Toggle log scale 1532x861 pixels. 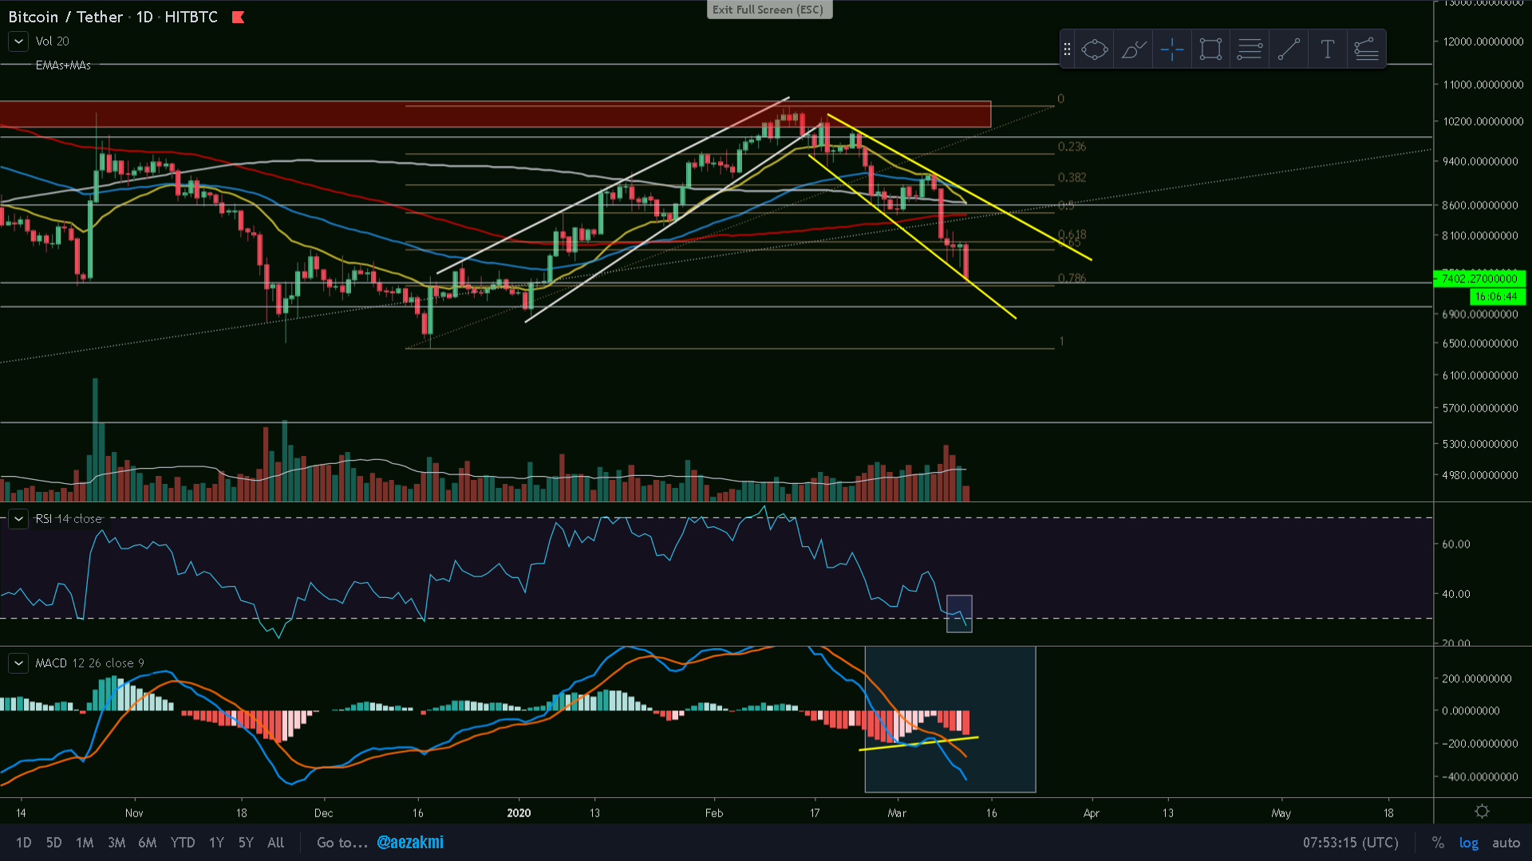tap(1468, 843)
